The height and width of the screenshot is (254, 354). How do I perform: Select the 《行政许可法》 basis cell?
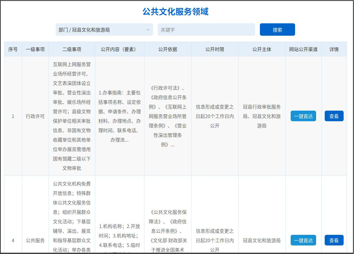tap(168, 116)
